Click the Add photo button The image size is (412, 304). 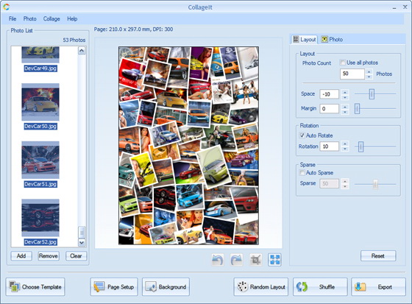pyautogui.click(x=21, y=256)
